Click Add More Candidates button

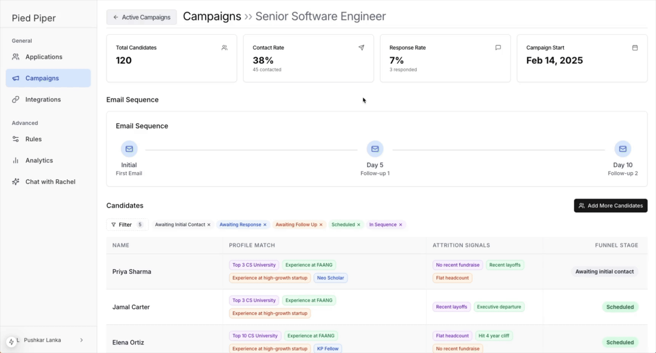[x=610, y=205]
